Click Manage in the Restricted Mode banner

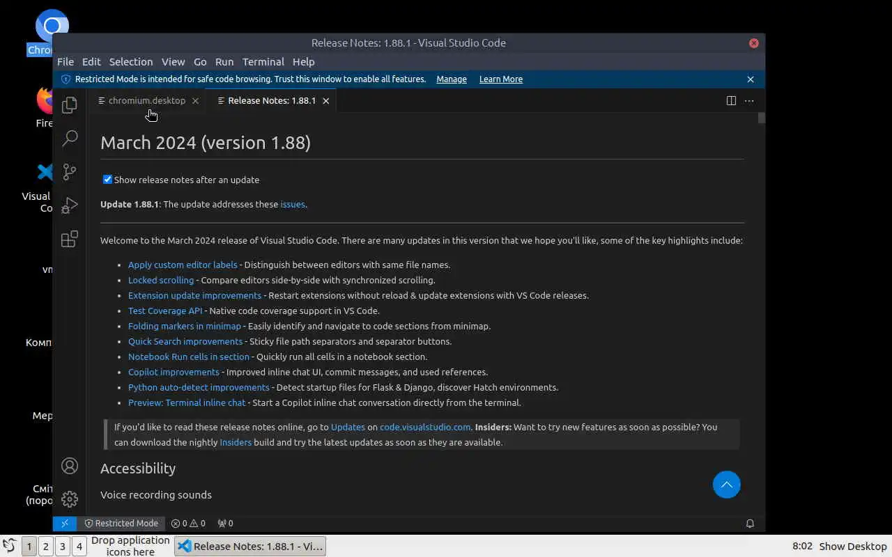[x=452, y=79]
